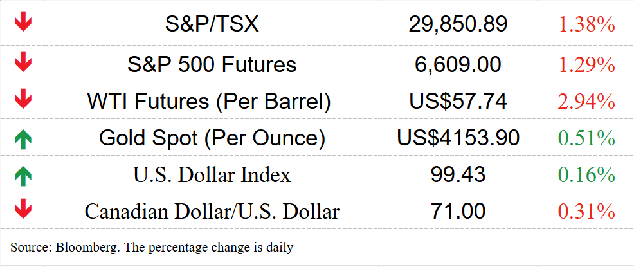Screen dimensions: 634x267
Task: Click the Canadian Dollar/U.S. Dollar label
Action: pyautogui.click(x=212, y=211)
